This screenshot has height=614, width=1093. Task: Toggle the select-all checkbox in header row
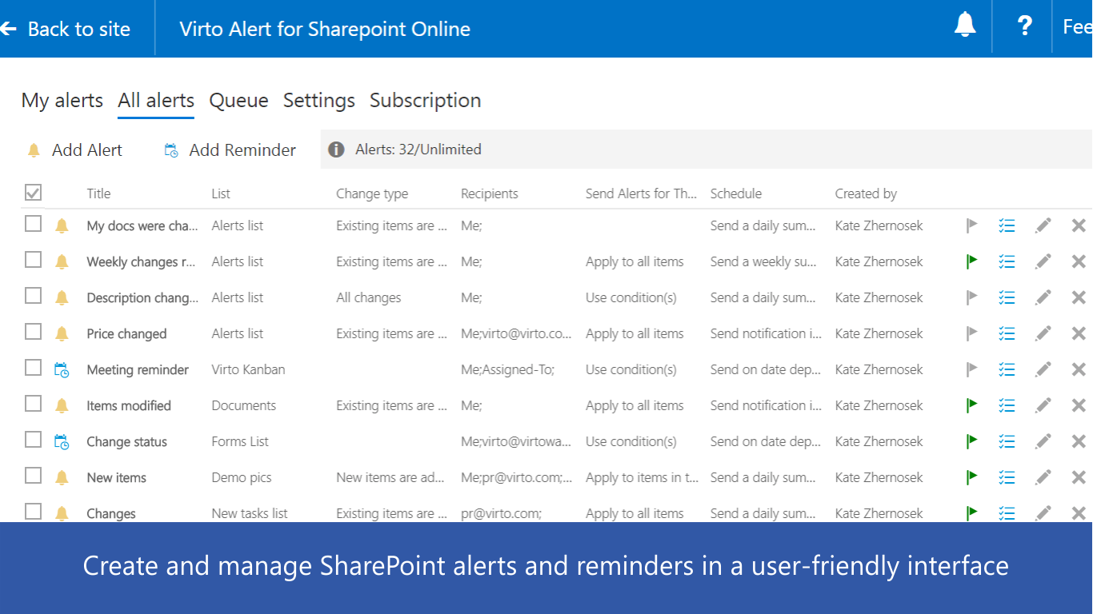coord(33,193)
